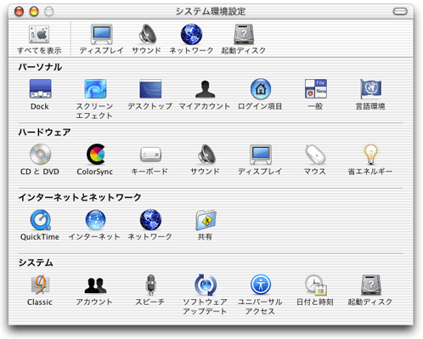Minimize window with the yellow button
This screenshot has height=339, width=423.
click(34, 12)
